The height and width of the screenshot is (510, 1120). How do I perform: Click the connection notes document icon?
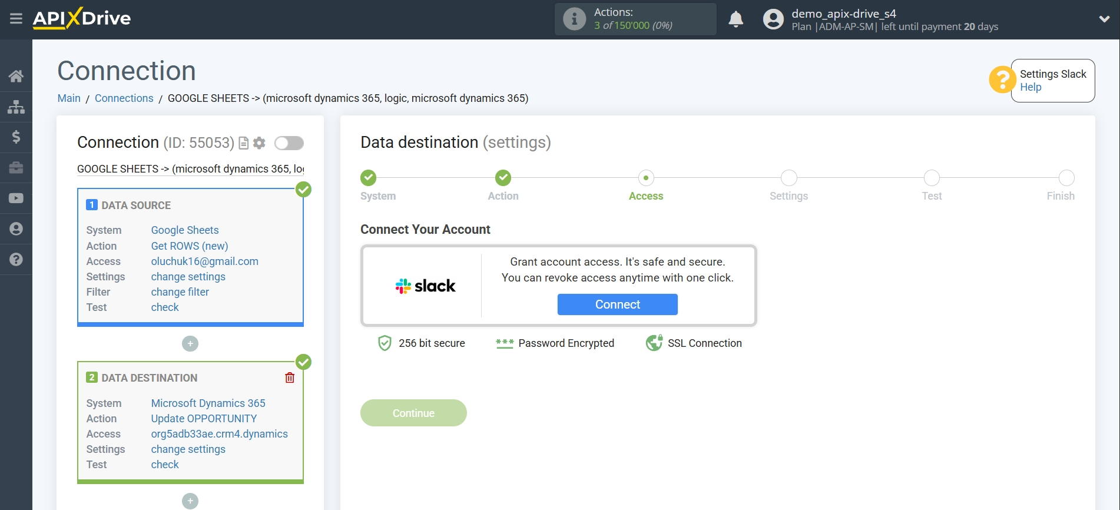(x=243, y=143)
